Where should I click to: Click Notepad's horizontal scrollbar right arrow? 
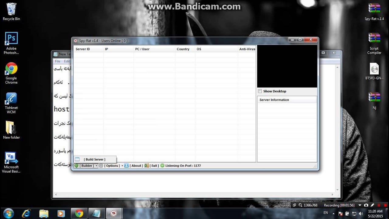pyautogui.click(x=332, y=194)
